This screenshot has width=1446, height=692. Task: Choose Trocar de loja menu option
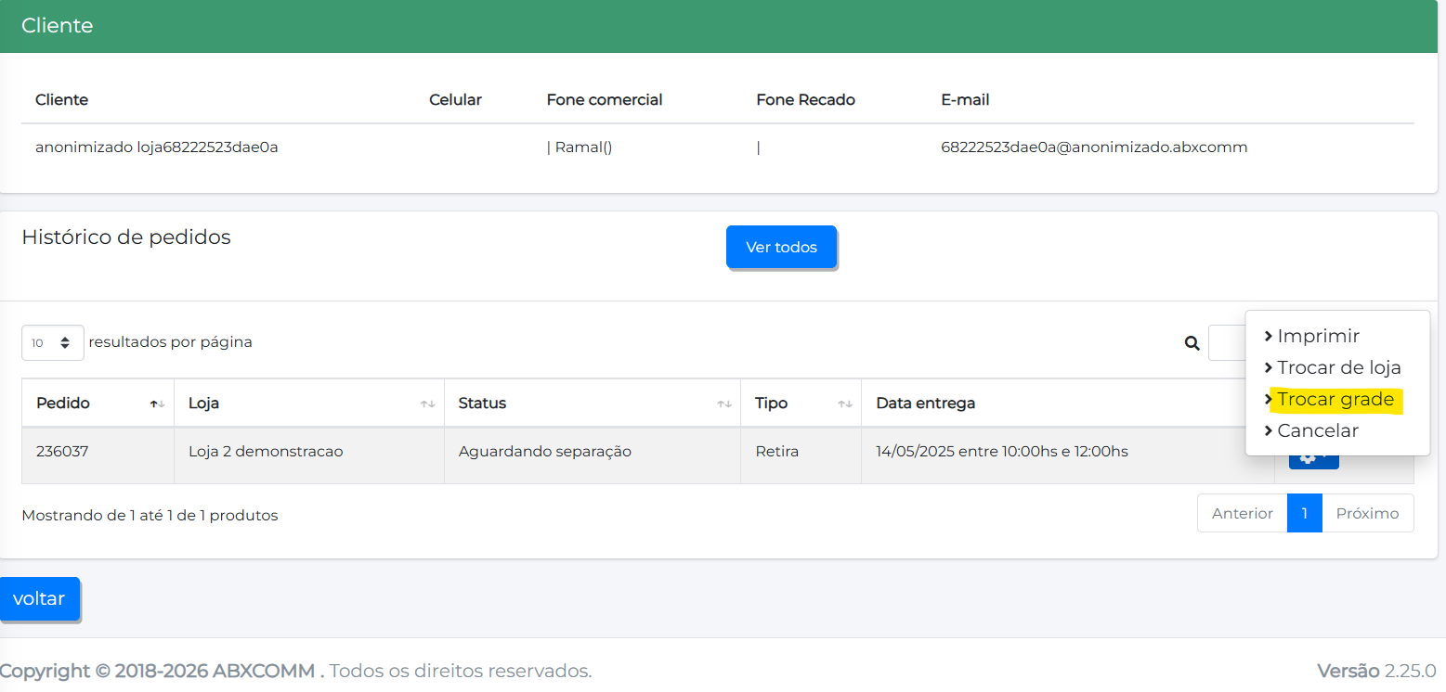pos(1338,367)
